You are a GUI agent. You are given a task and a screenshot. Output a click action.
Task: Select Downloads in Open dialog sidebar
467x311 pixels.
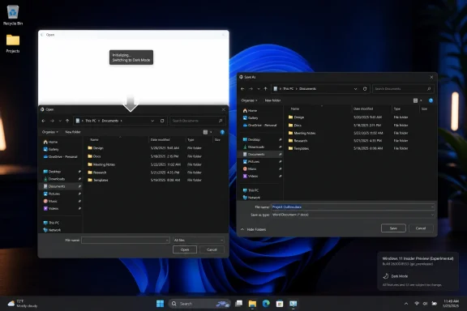[x=54, y=179]
